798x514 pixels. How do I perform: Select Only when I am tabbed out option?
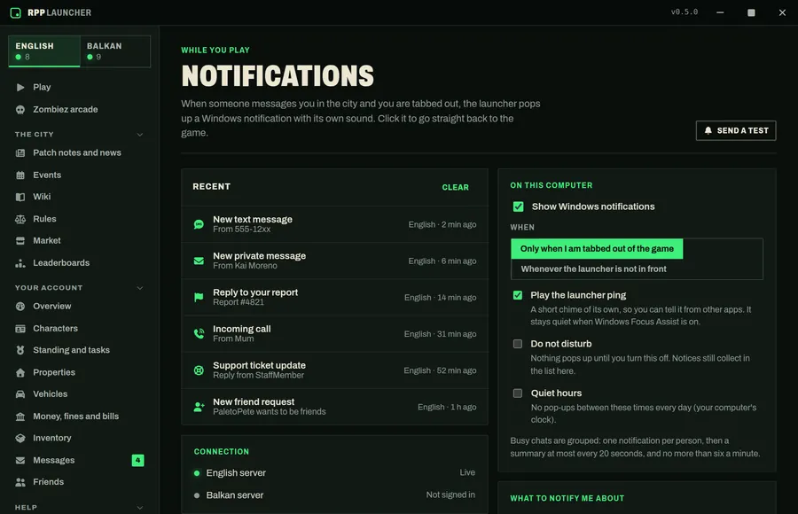click(x=597, y=249)
